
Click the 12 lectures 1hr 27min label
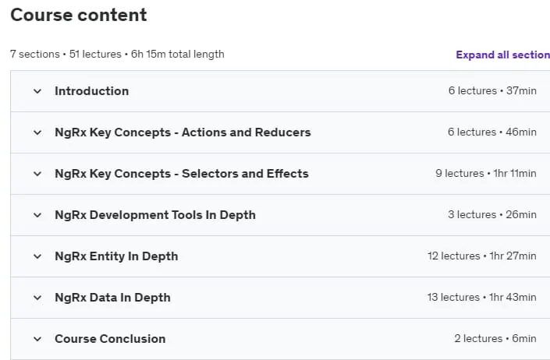click(x=482, y=256)
